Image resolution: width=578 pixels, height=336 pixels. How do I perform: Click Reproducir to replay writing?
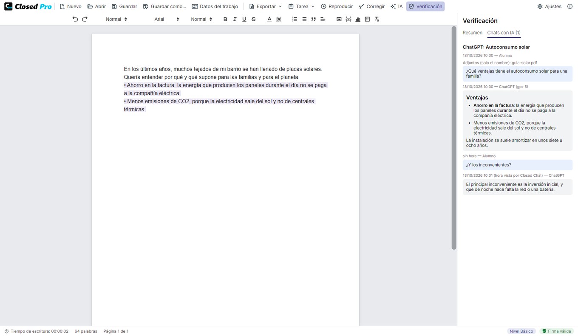337,6
